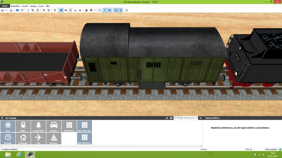Open the Straße vehicles category

(x=54, y=126)
